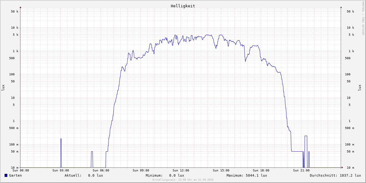This screenshot has height=183, width=366.
Task: Click the Sun 12:00 x-axis label
Action: tap(181, 170)
